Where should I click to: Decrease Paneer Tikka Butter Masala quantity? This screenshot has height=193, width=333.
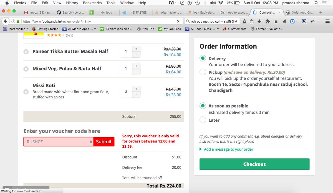(x=136, y=55)
